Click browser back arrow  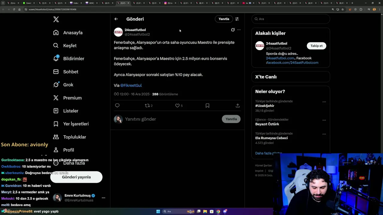3,9
